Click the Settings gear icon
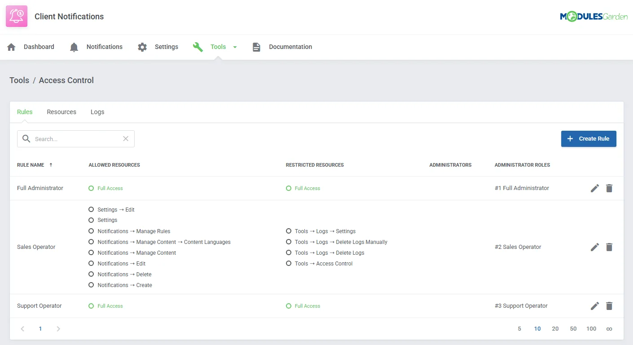Screen dimensions: 633x345 (x=142, y=47)
